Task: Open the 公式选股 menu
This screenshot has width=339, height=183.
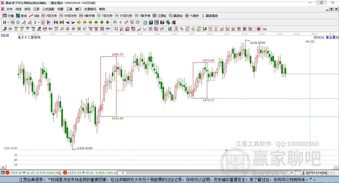Action: tap(48, 9)
